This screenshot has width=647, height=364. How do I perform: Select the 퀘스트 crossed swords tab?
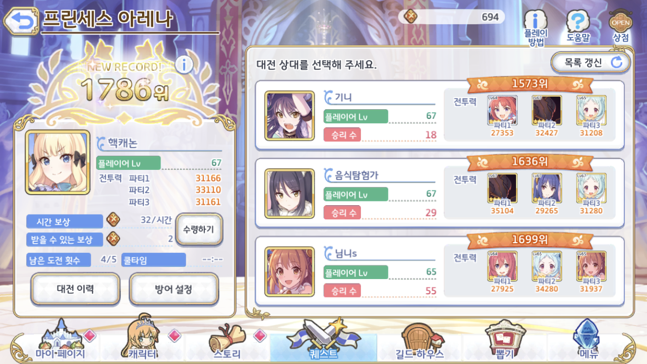pyautogui.click(x=323, y=340)
